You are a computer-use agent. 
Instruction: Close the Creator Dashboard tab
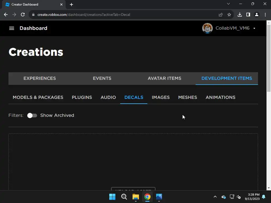click(x=61, y=4)
